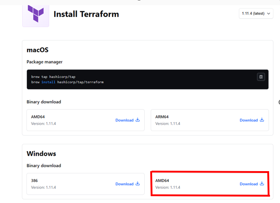Click macOS ARM64 download arrow icon

(x=262, y=120)
